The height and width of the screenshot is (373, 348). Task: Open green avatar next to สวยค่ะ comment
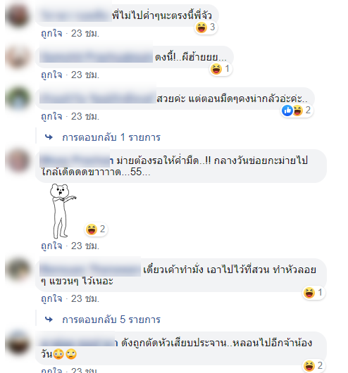(18, 99)
